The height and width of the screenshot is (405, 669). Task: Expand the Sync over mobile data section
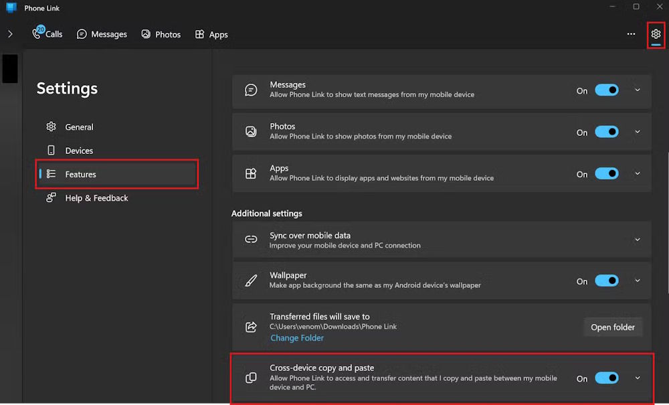pos(637,239)
